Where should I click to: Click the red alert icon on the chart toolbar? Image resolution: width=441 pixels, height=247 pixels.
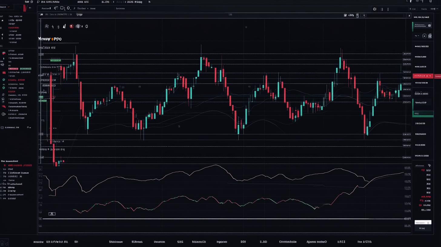(71, 26)
